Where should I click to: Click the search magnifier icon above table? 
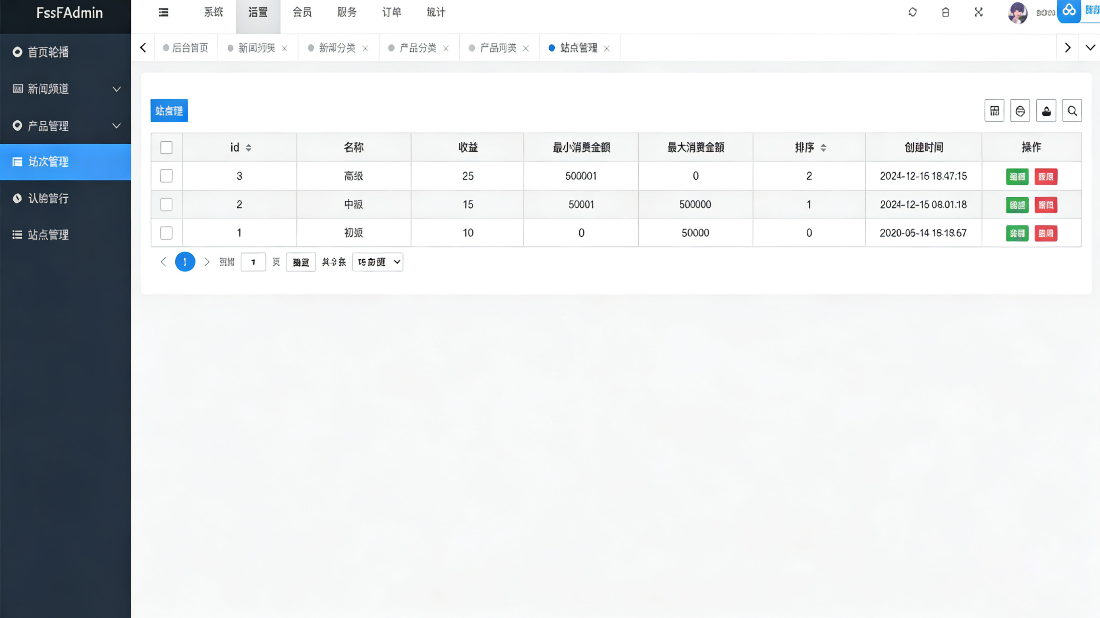(x=1072, y=111)
